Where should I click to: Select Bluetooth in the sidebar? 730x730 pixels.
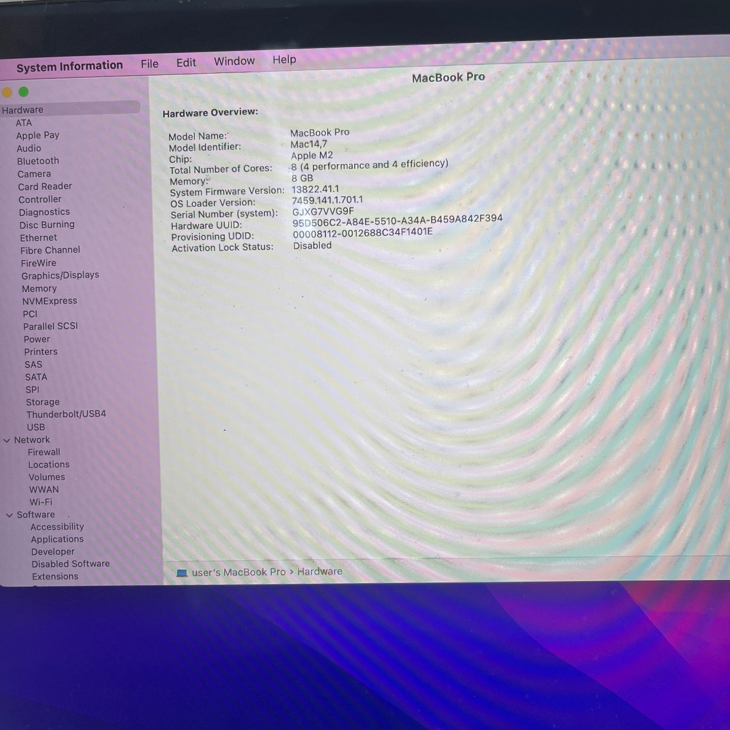[38, 161]
